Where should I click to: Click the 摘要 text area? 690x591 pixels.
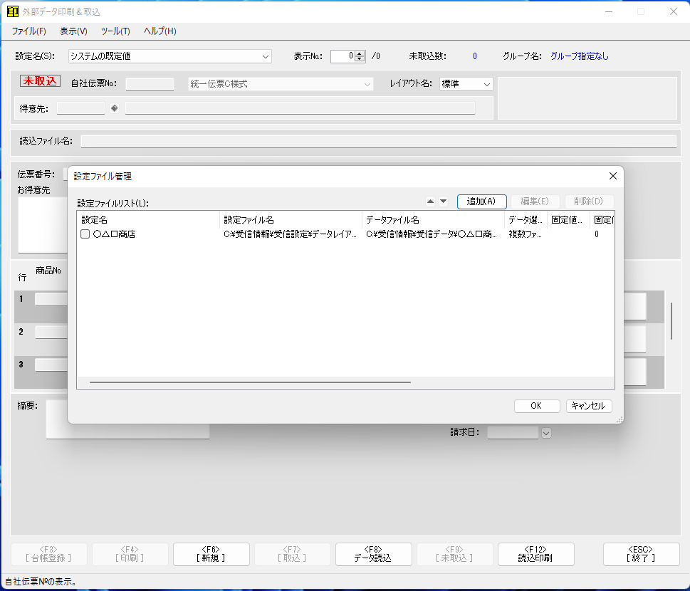(x=127, y=419)
